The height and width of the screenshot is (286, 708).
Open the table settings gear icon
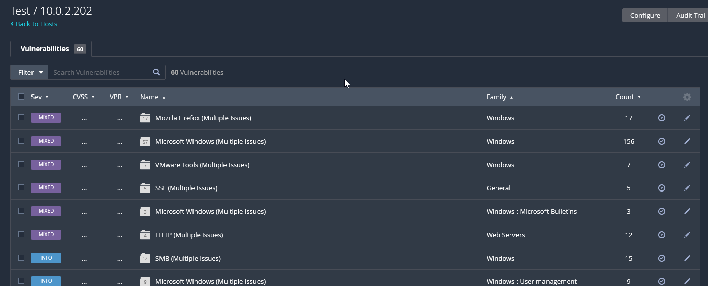point(687,97)
